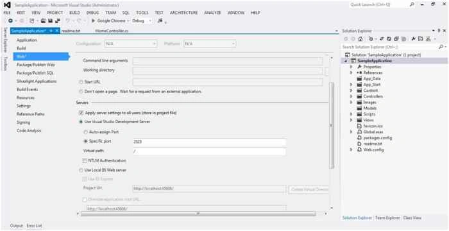Click the Virtual path input field

[x=209, y=151]
